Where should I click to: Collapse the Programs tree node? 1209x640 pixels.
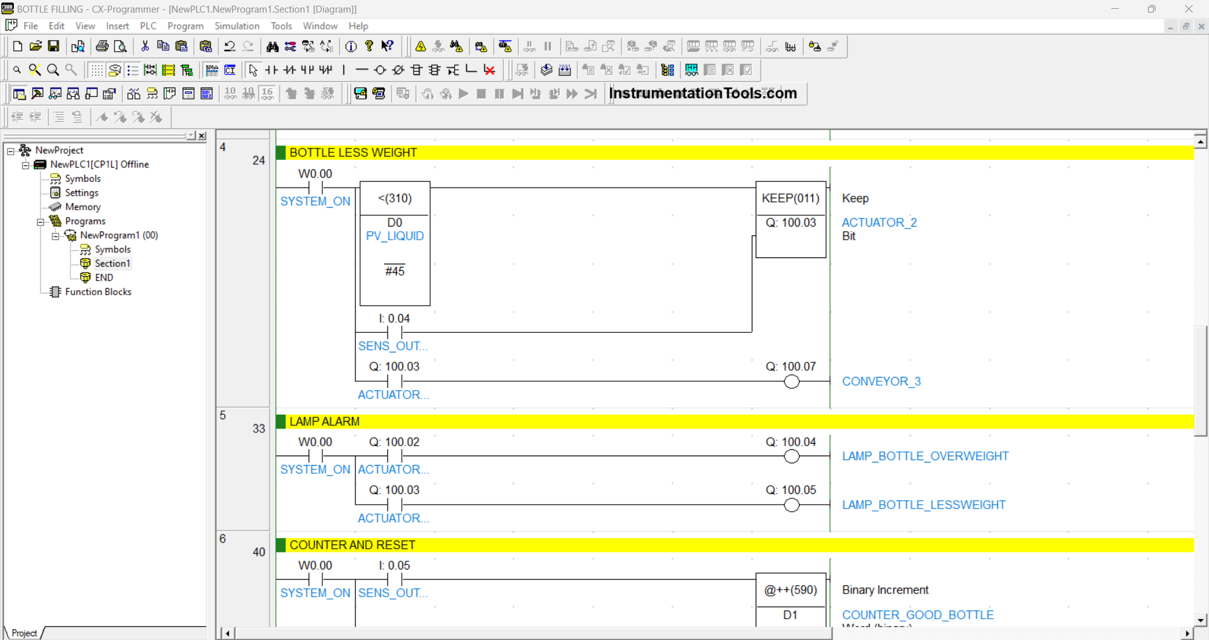pos(41,222)
